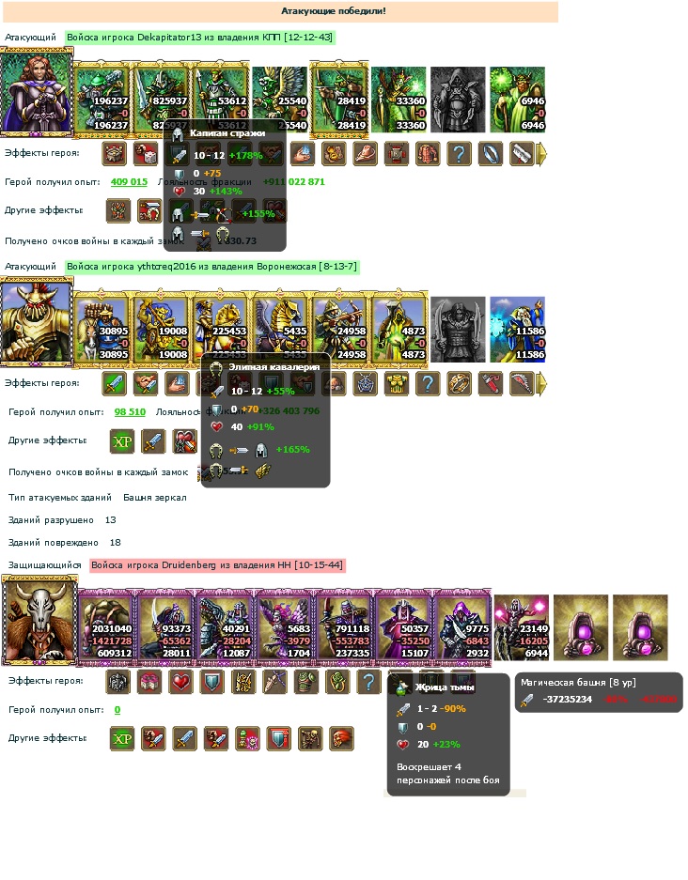Click the red skull other-effects icon

341,738
